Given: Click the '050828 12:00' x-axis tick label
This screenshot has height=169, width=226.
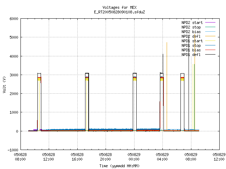Looking at the screenshot, I should (x=49, y=157).
